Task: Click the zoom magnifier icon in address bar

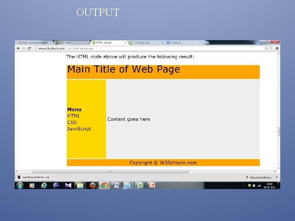Action: (x=266, y=48)
